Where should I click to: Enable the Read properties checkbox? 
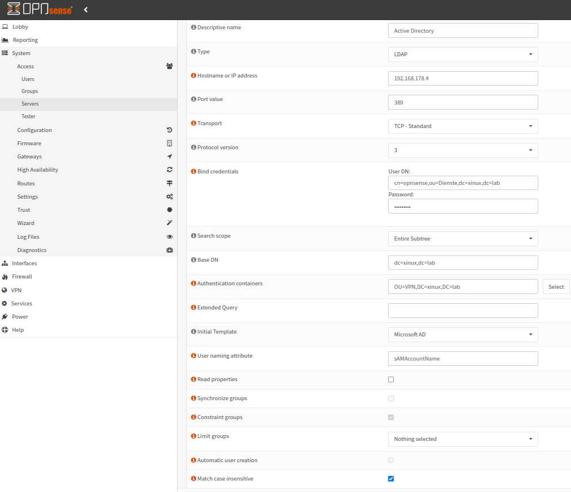click(x=391, y=379)
